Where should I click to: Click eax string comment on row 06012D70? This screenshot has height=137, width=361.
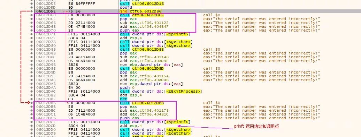pos(262,31)
